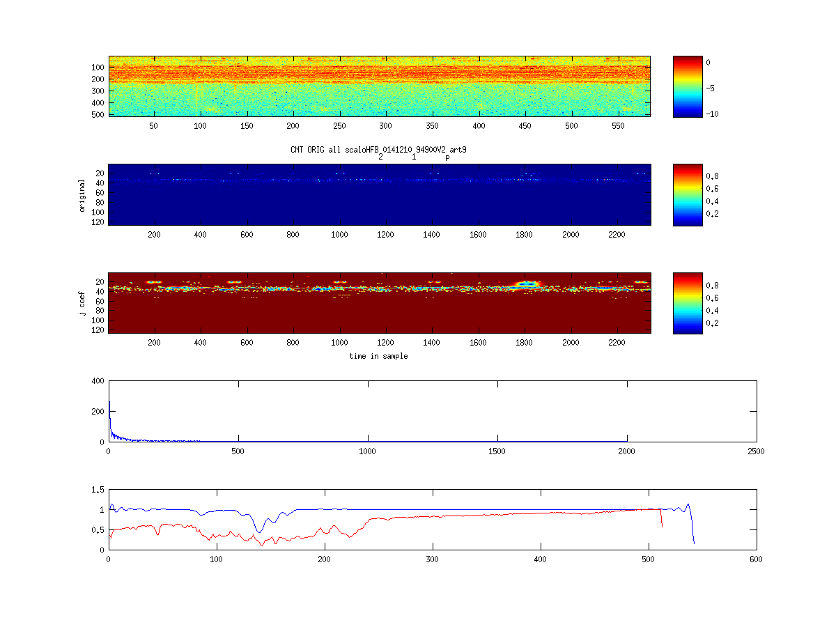This screenshot has height=627, width=836.
Task: Click the 'P' marker above the original plot
Action: click(447, 157)
